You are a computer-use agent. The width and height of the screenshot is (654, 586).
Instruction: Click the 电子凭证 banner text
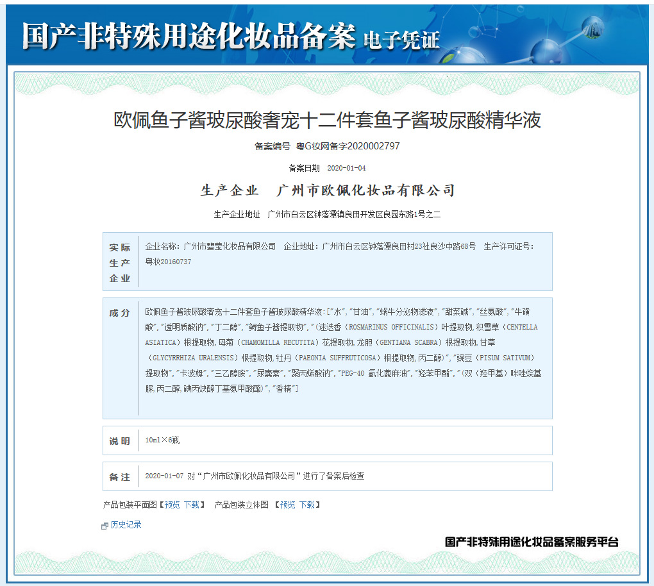pos(401,41)
